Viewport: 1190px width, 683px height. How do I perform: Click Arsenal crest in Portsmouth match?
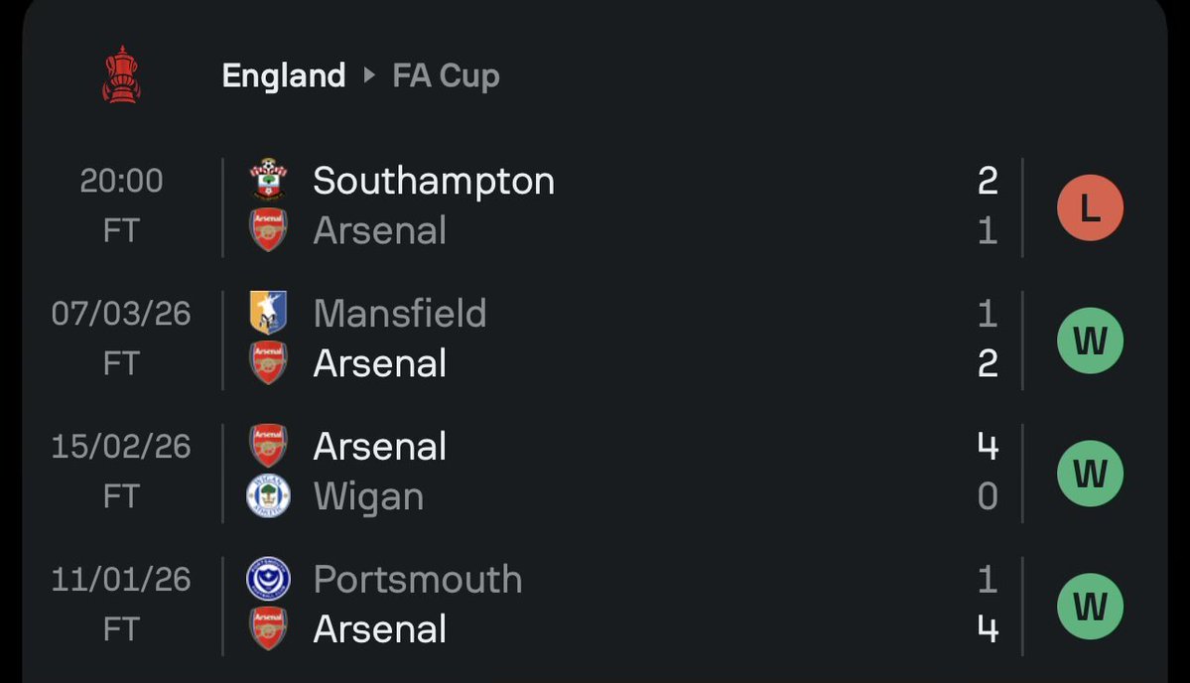[269, 628]
